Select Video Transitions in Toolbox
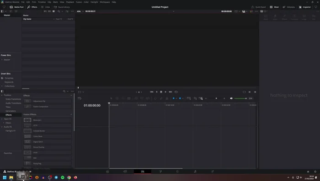Viewport: 320px width, 181px height. point(13,99)
